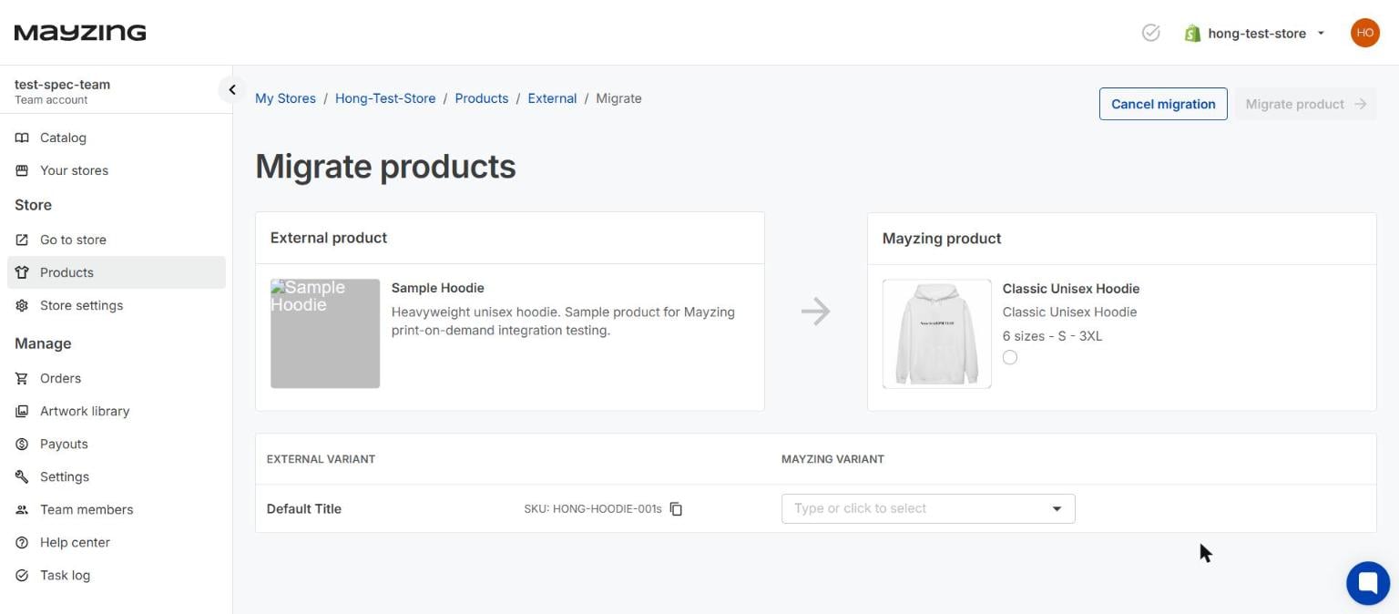Open the HO user avatar menu
The height and width of the screenshot is (614, 1399).
tap(1364, 33)
